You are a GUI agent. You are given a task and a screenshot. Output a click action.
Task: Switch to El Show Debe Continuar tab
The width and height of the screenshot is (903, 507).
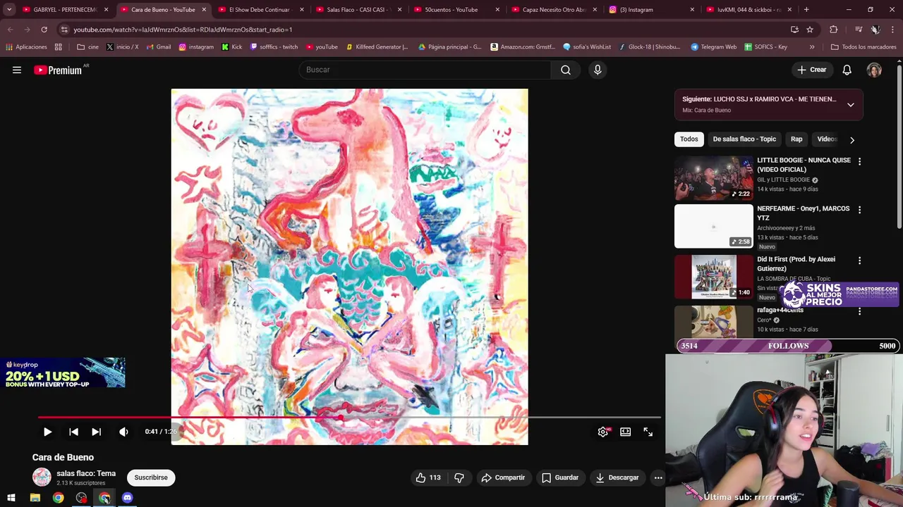pyautogui.click(x=261, y=10)
